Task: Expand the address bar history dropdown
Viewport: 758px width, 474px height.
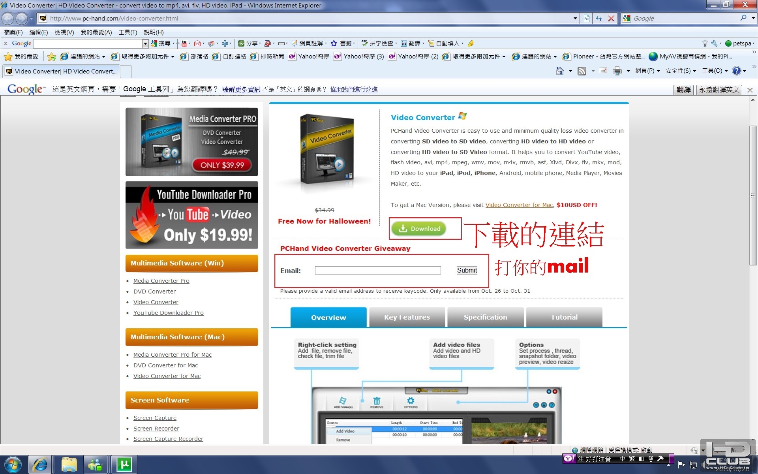Action: coord(575,19)
